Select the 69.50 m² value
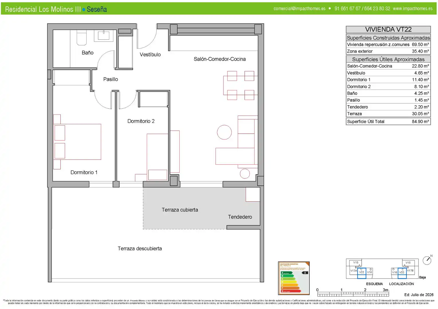Viewport: 438px width, 309px height. 420,45
